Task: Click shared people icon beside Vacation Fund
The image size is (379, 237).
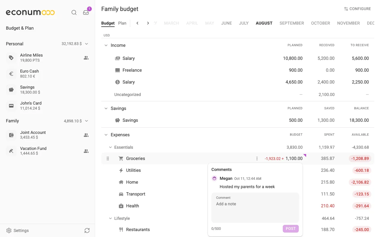Action: point(86,151)
